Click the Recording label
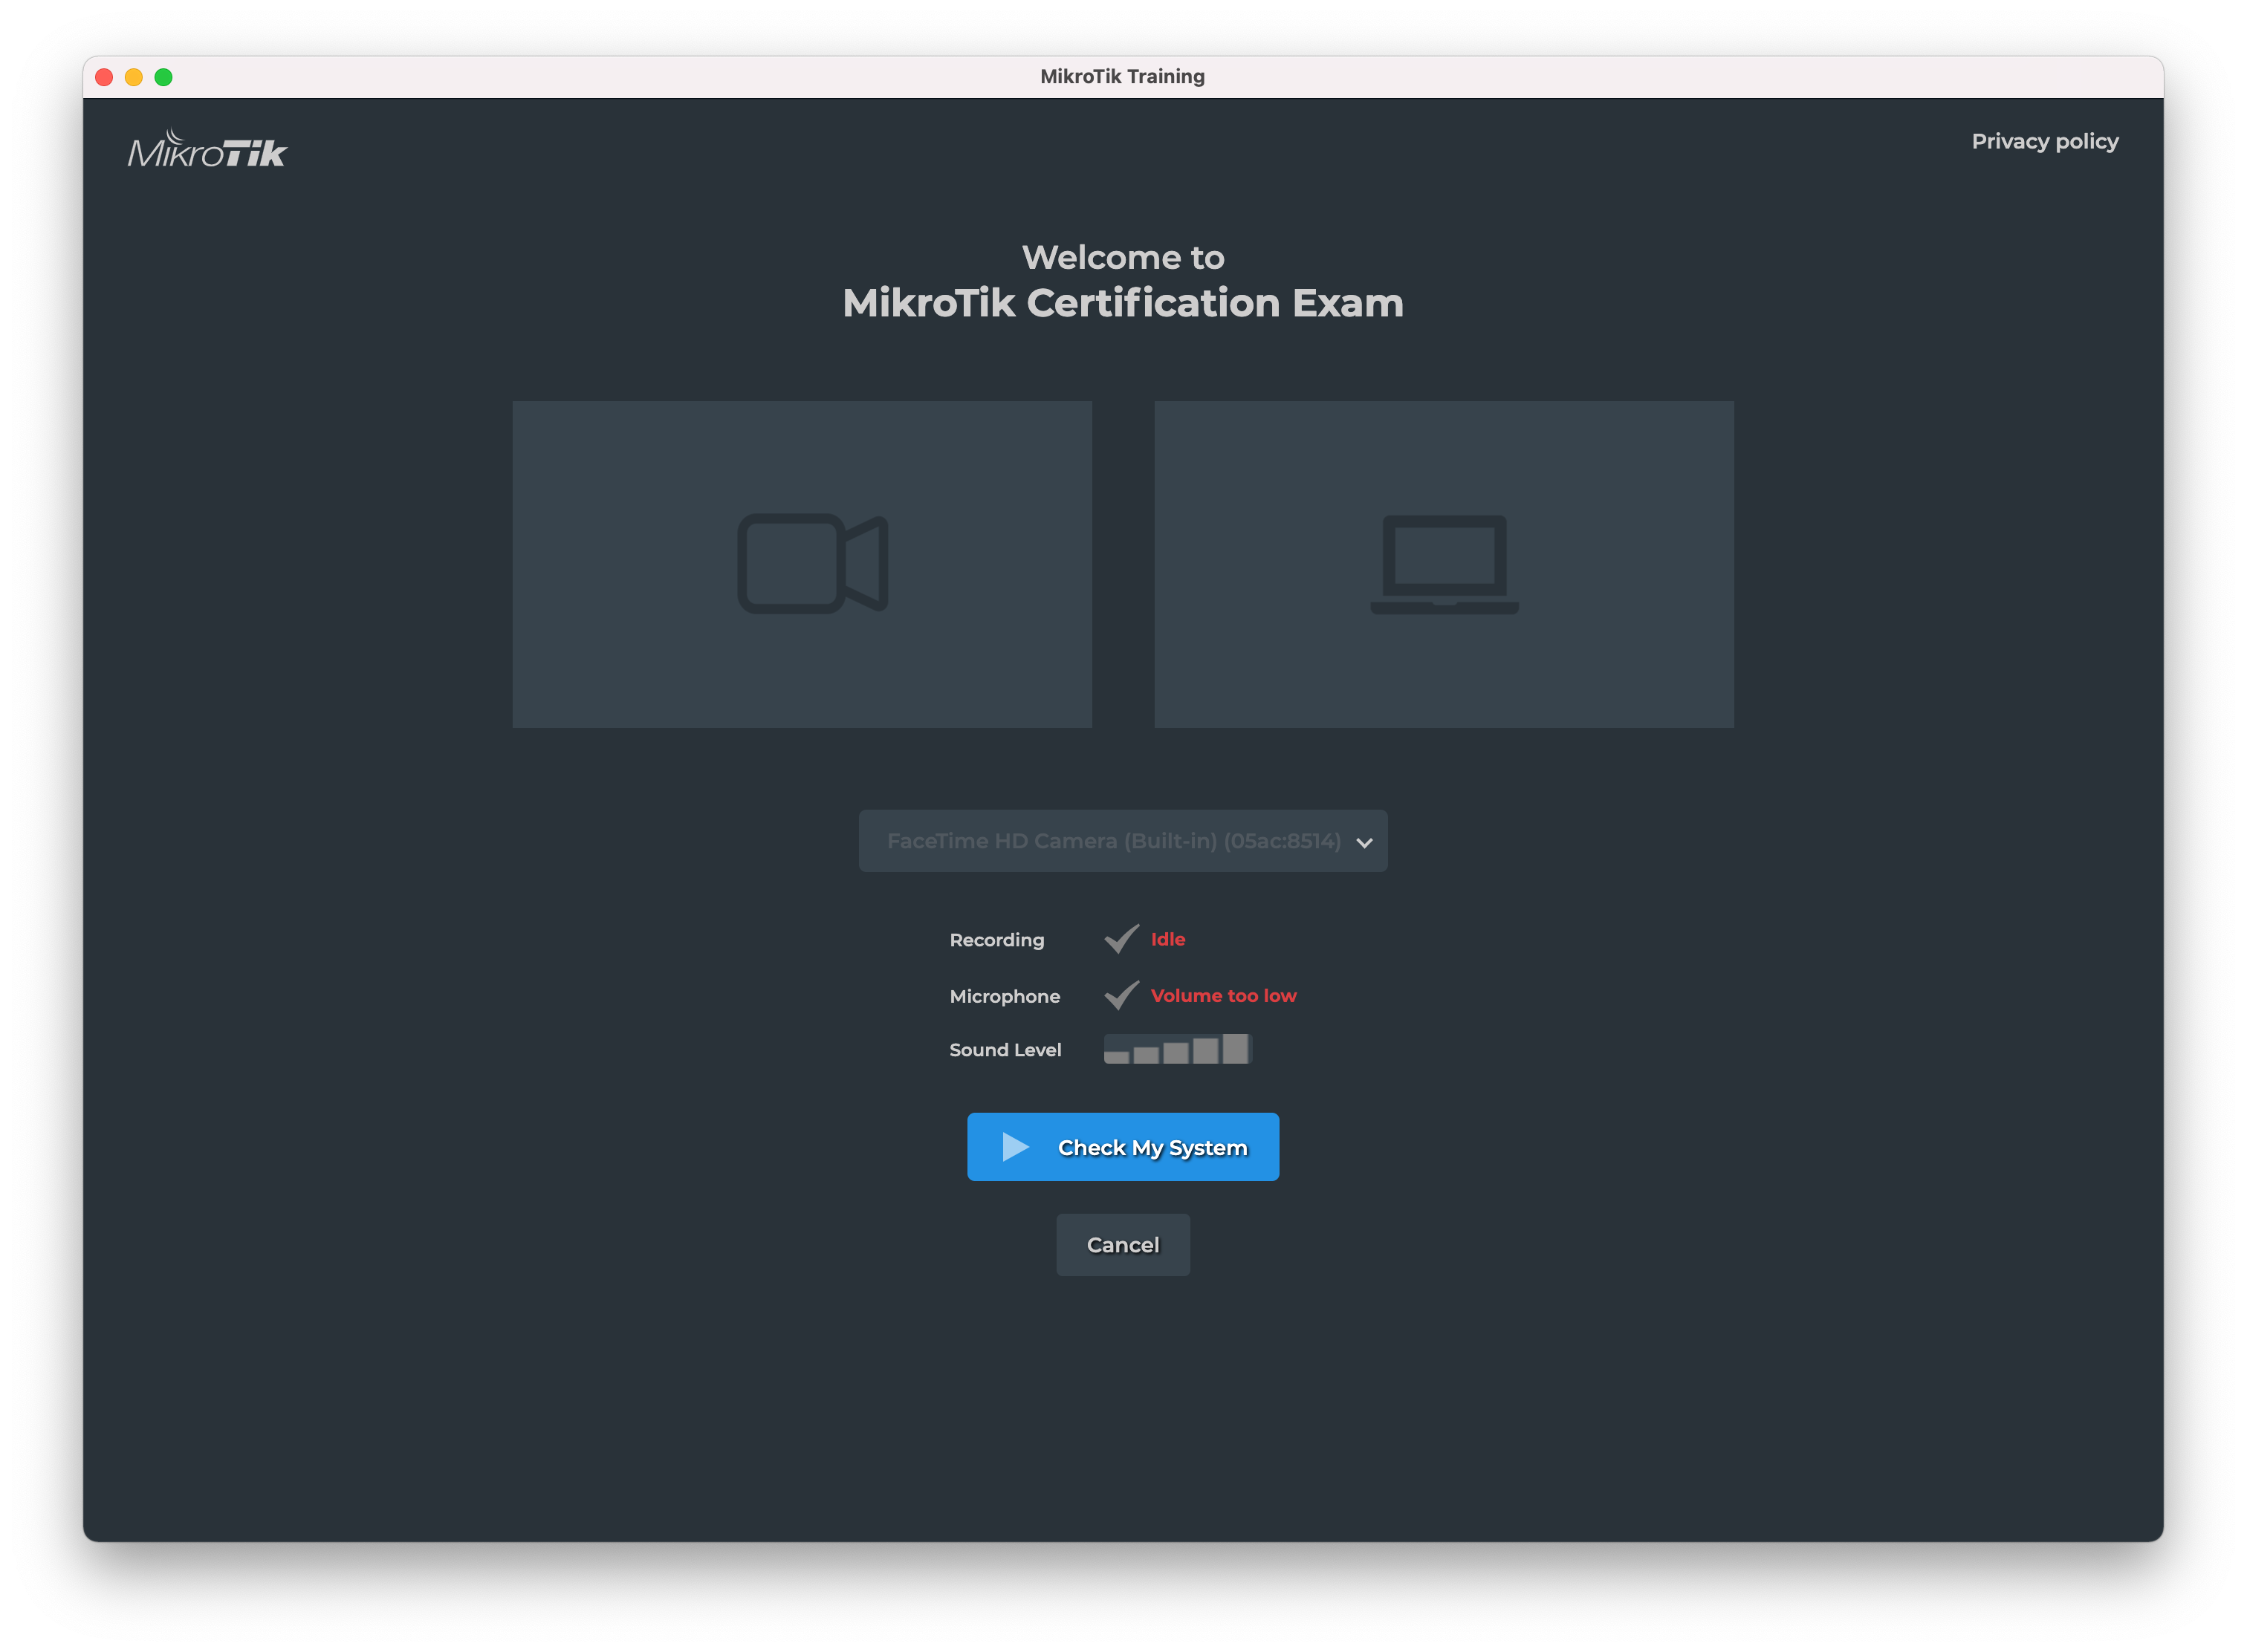The height and width of the screenshot is (1652, 2247). click(996, 940)
